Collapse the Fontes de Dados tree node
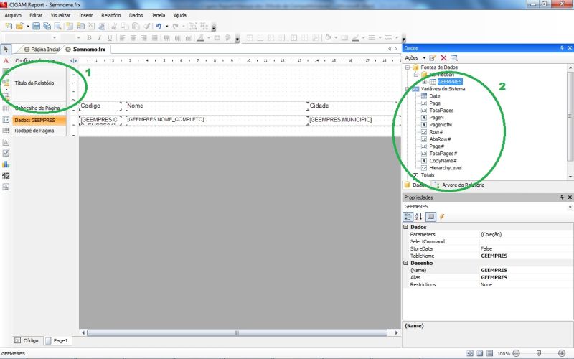 [x=407, y=67]
